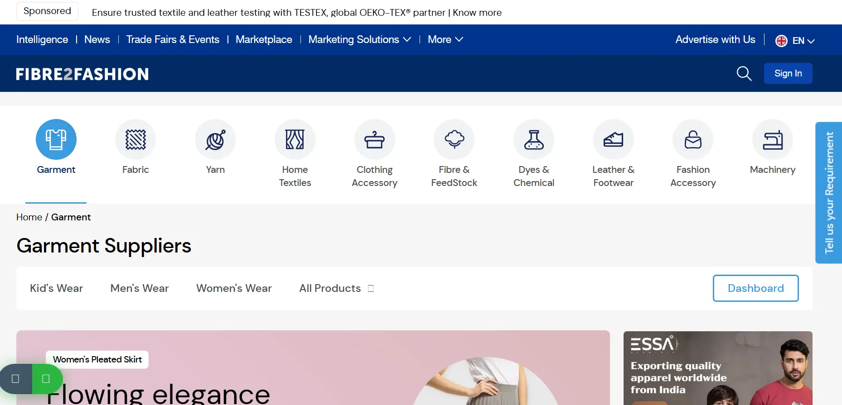The height and width of the screenshot is (405, 842).
Task: Select the Garment category icon
Action: [x=56, y=139]
